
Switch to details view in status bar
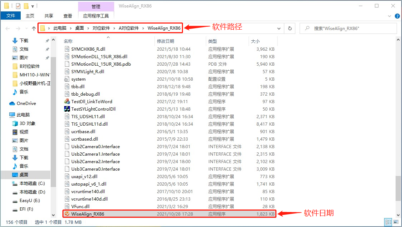click(x=388, y=222)
